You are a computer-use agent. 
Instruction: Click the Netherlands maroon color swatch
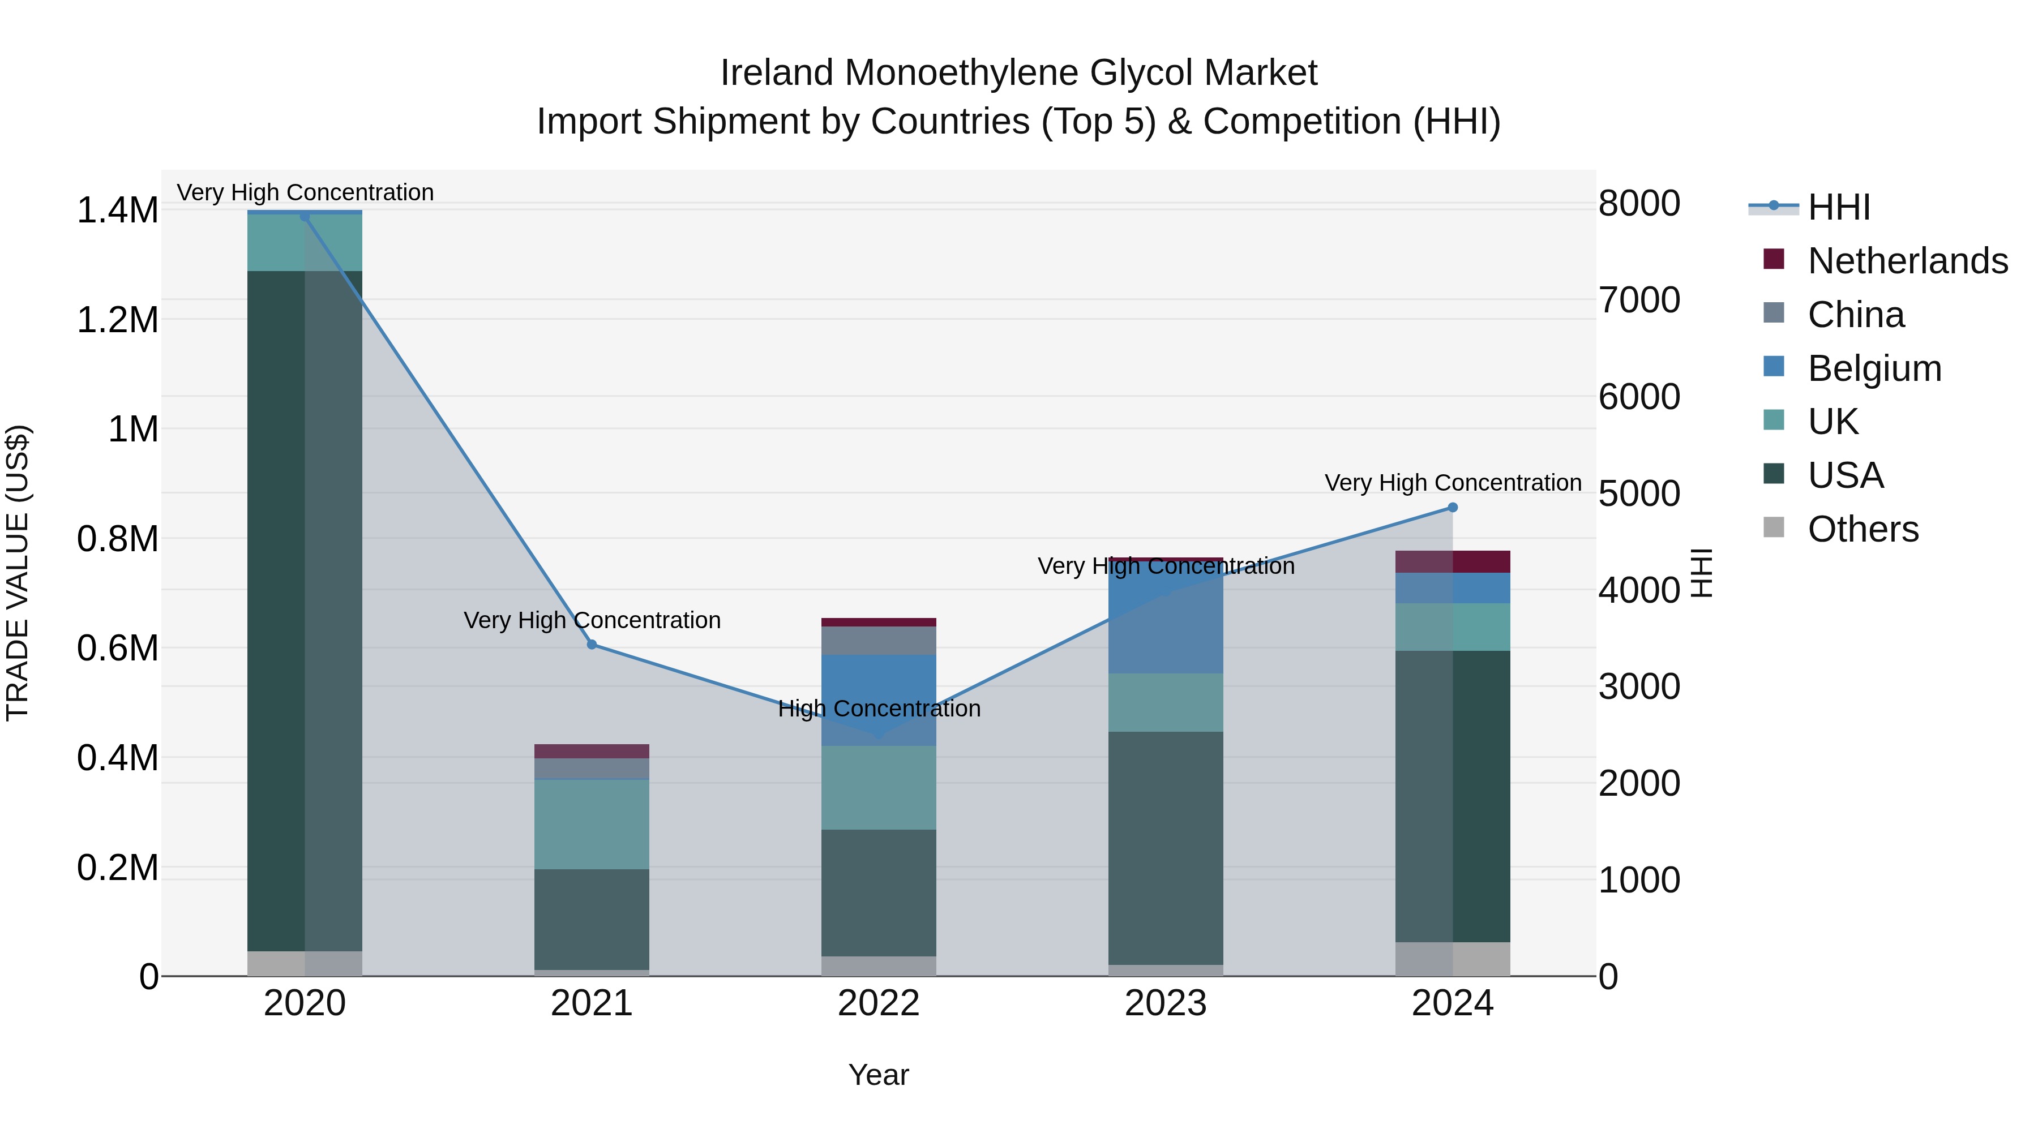tap(1774, 259)
